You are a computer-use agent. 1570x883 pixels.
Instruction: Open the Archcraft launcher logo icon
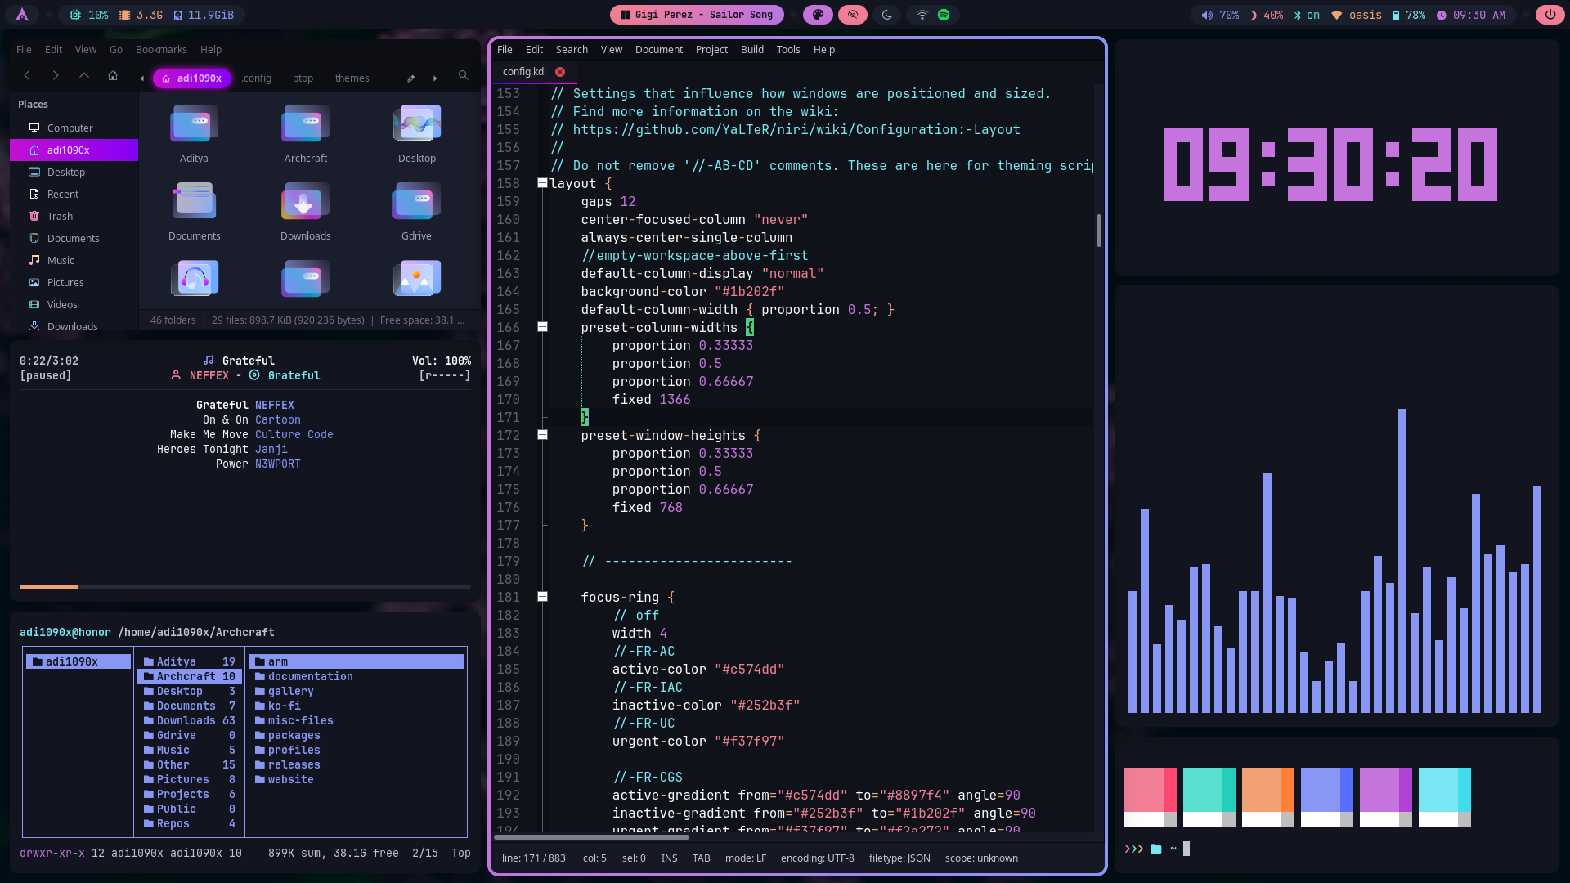click(22, 15)
